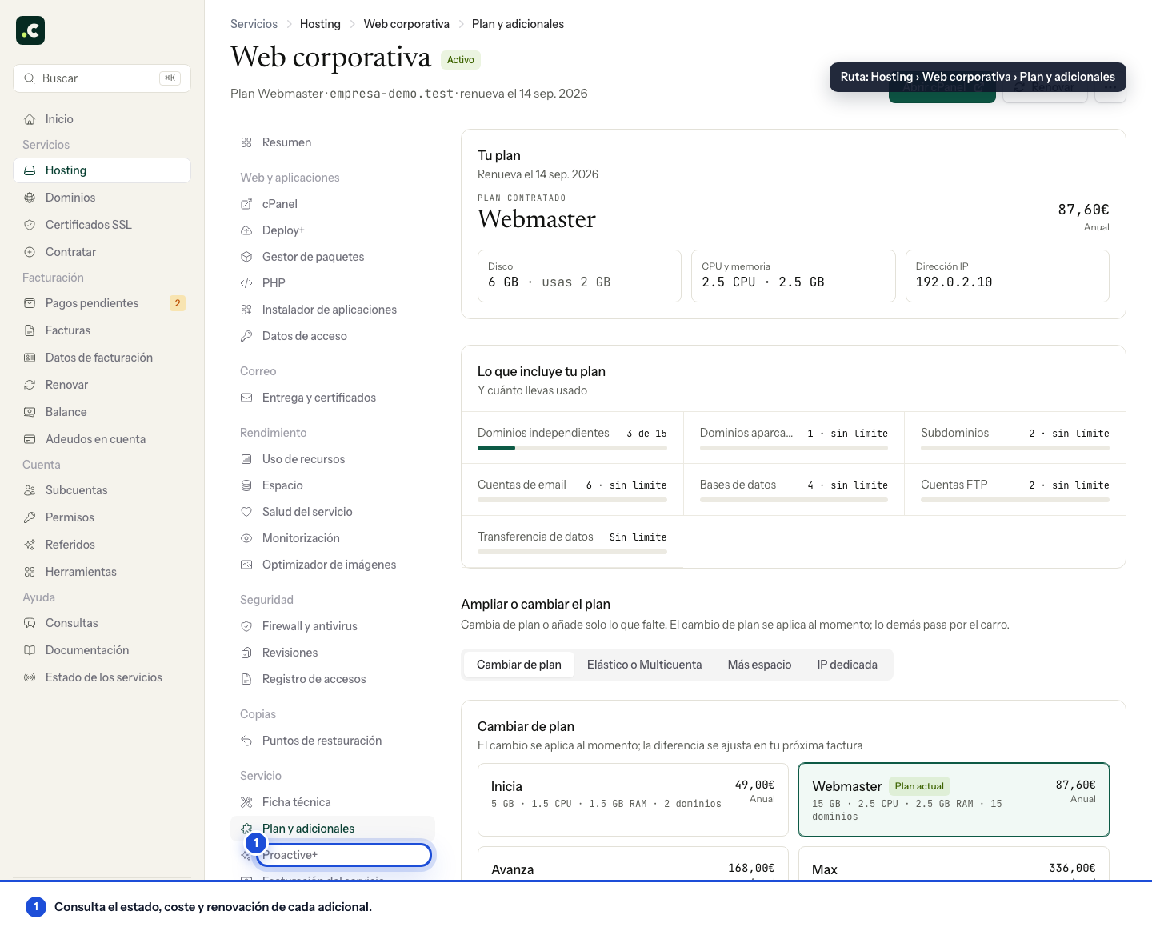Go to Espacio in Rendimiento
This screenshot has height=931, width=1152.
click(333, 485)
